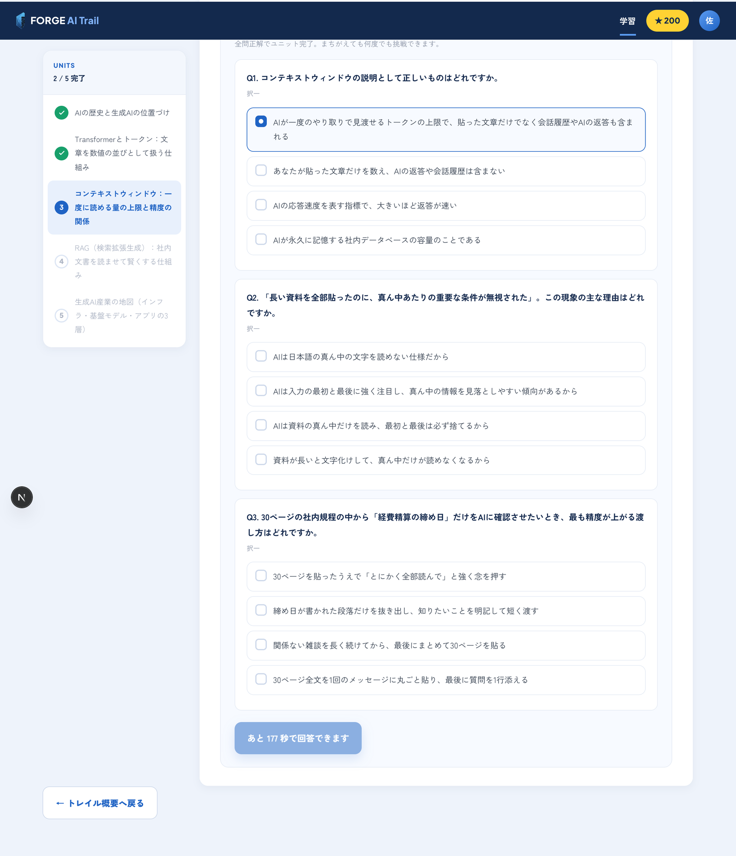Screen dimensions: 736x856
Task: Click green checkmark for AIの歴史 unit
Action: 62,113
